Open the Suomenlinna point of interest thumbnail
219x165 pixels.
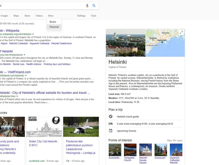115,150
